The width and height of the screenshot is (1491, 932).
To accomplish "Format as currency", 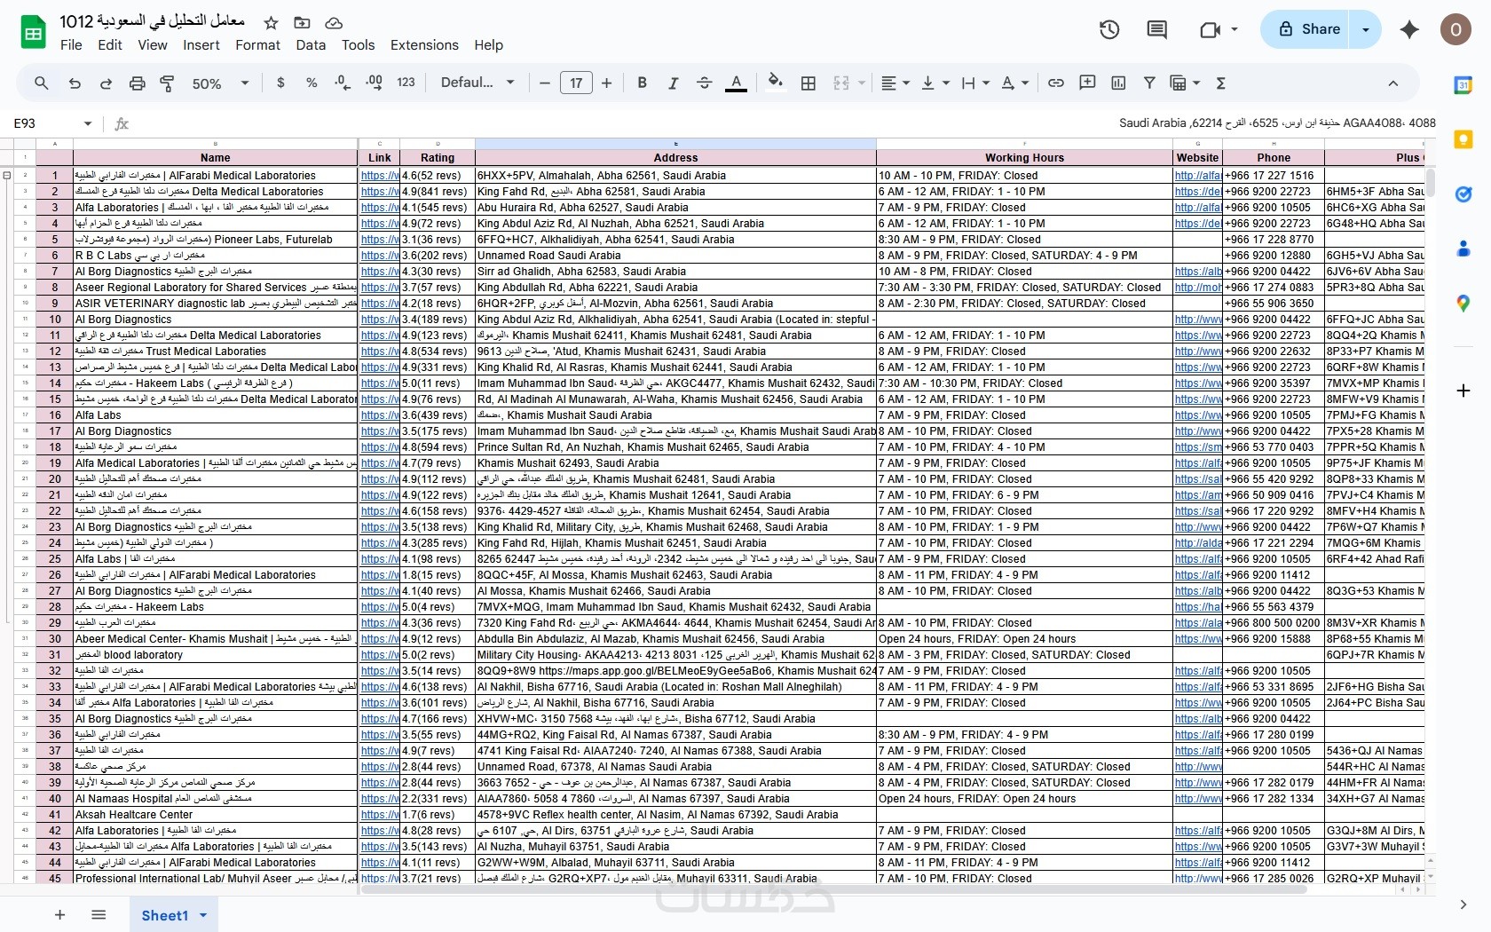I will 280,83.
